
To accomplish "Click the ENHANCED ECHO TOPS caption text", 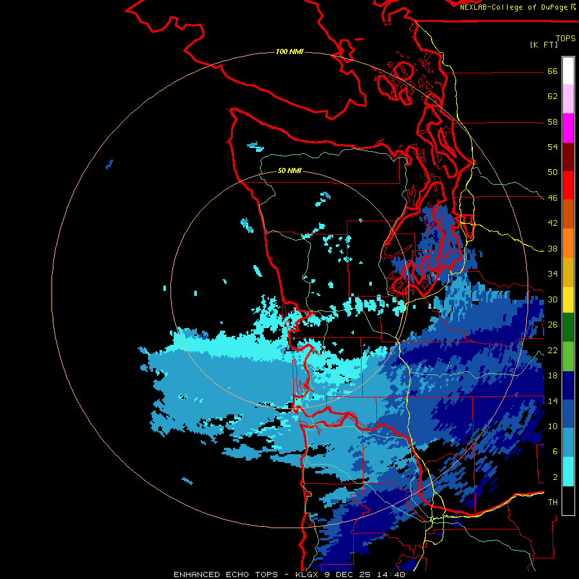I will point(226,574).
